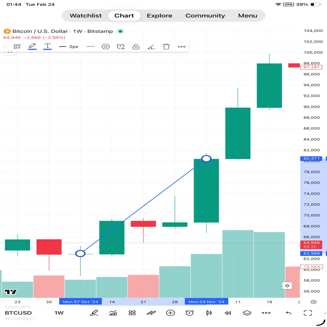Image resolution: width=327 pixels, height=327 pixels.
Task: Click the 80,471 blue price label
Action: click(x=311, y=158)
